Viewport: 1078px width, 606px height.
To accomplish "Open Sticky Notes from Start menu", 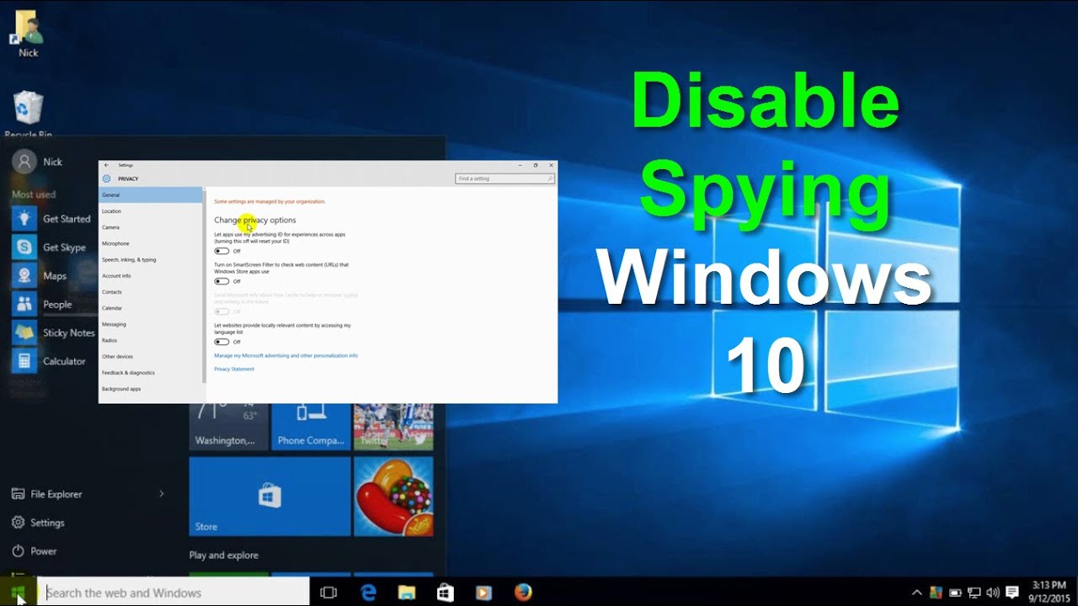I will [54, 333].
